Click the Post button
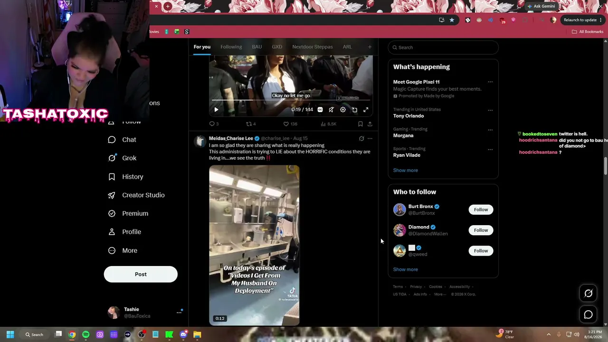This screenshot has height=342, width=608. point(141,274)
